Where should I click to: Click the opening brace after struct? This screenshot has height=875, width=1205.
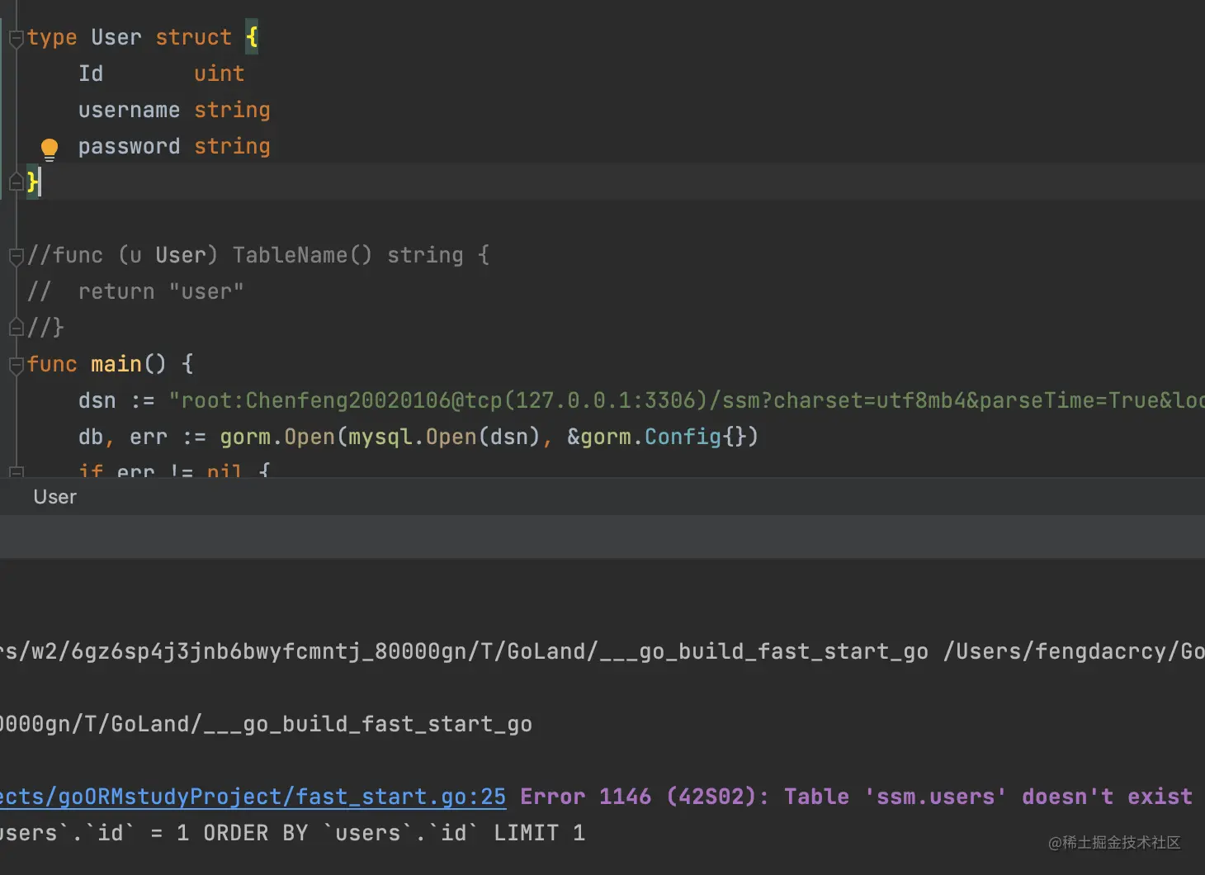tap(252, 38)
